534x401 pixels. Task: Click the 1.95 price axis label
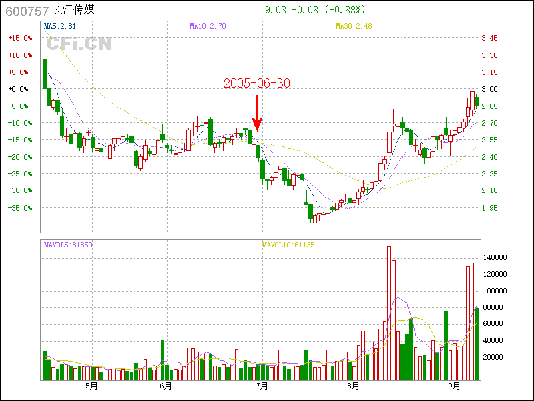pos(490,208)
